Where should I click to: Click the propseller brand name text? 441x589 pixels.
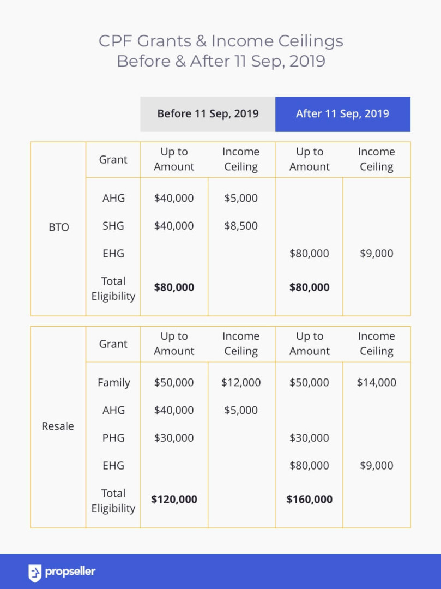(70, 572)
